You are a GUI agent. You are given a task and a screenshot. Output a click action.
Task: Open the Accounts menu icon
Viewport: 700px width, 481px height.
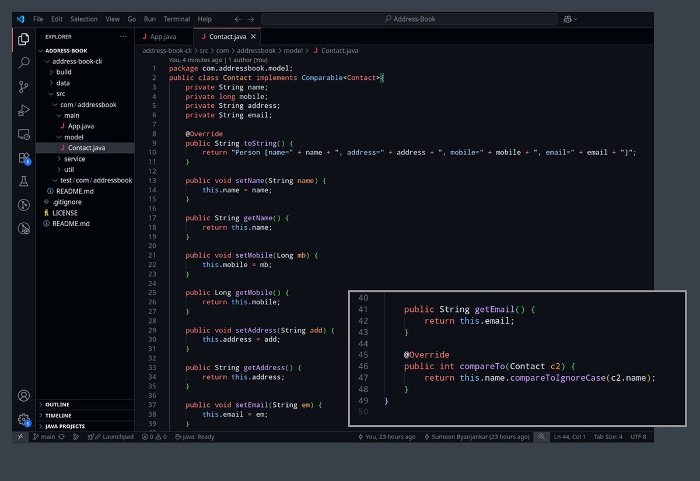click(x=23, y=396)
